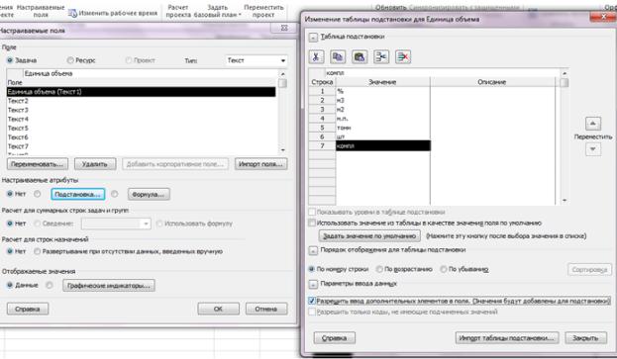The width and height of the screenshot is (617, 359).
Task: Select 'По возрастанию' sort order radio
Action: [x=379, y=269]
